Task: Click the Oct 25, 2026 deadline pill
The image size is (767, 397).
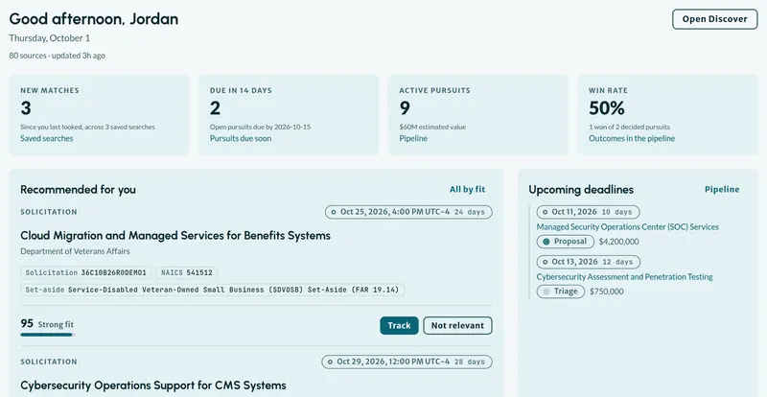Action: 408,212
